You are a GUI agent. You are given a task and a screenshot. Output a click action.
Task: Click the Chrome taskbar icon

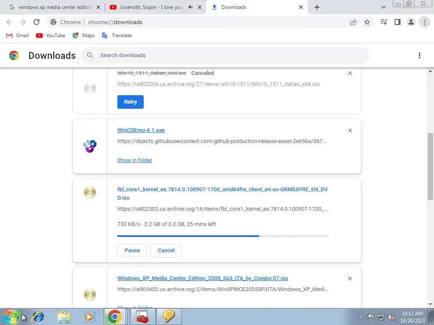point(114,317)
